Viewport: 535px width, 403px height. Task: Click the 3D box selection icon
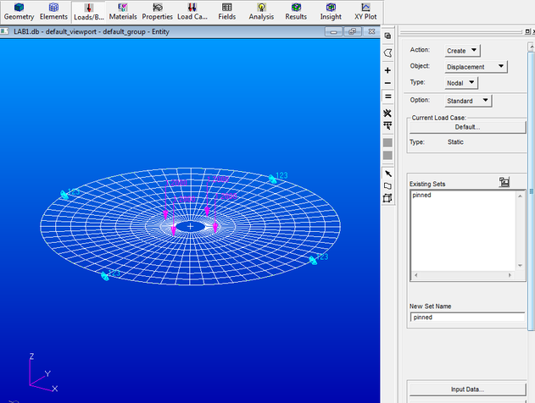pos(387,198)
